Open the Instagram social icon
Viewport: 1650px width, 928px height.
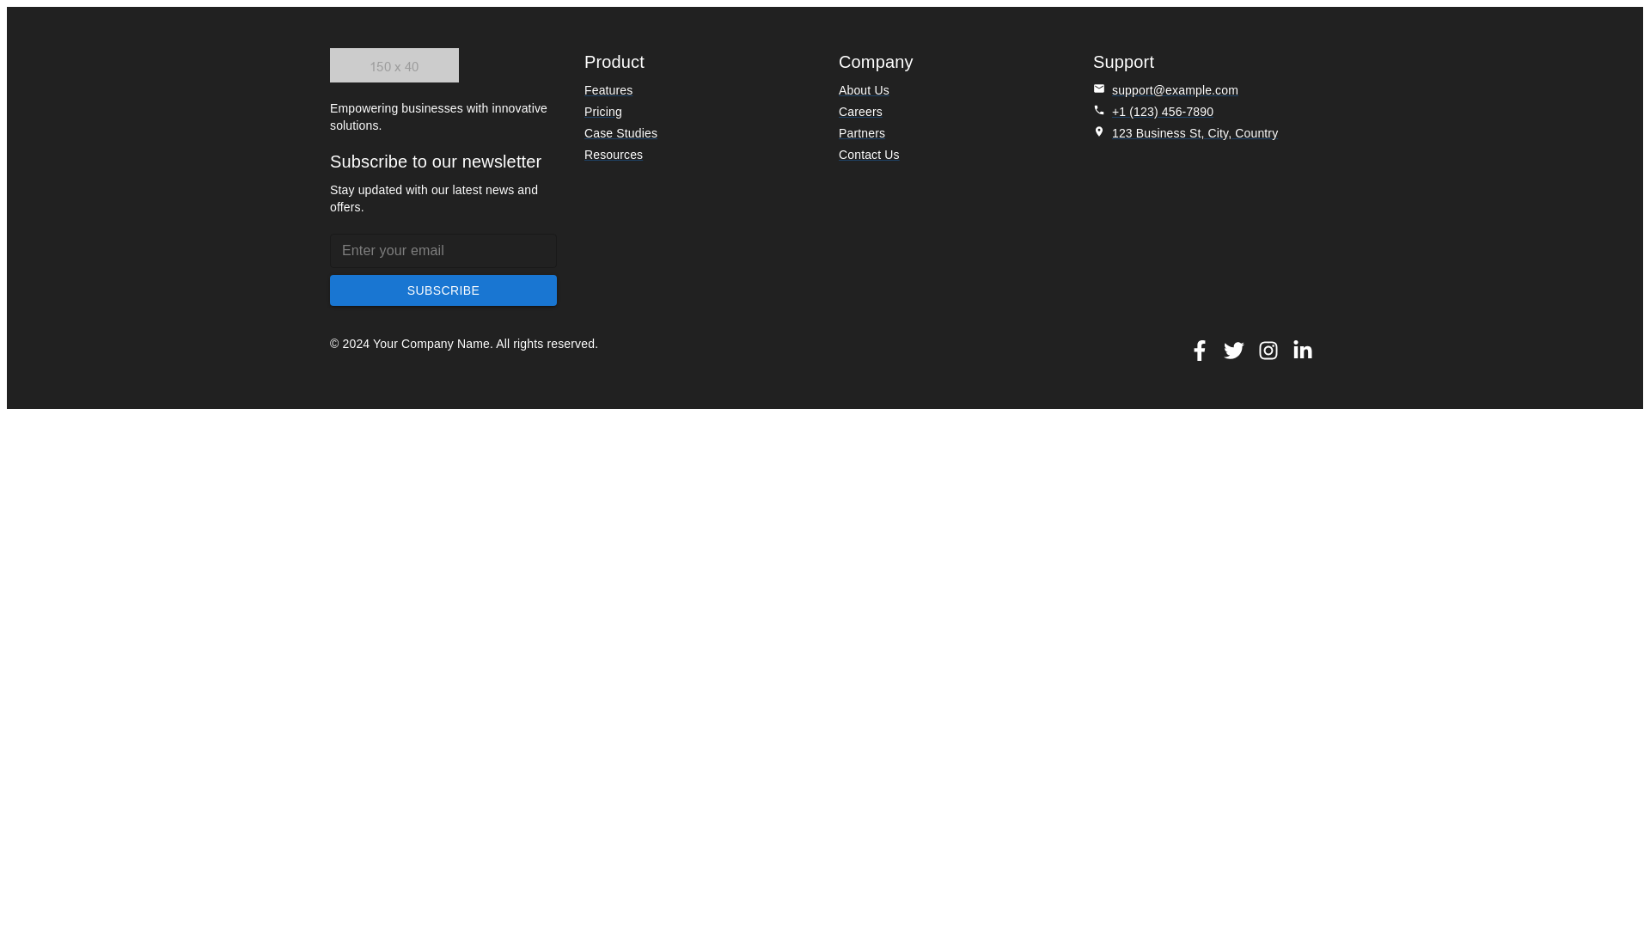tap(1268, 351)
